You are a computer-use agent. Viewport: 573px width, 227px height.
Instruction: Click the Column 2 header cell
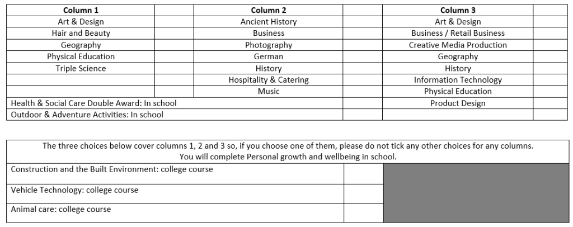(268, 10)
